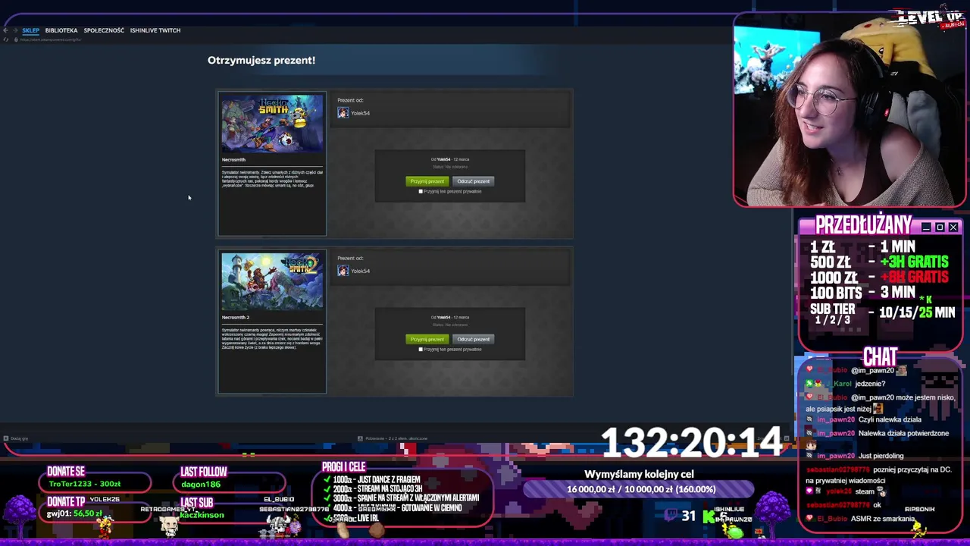Open Yolek54 profile link on Necrosmith 2 gift

(360, 271)
